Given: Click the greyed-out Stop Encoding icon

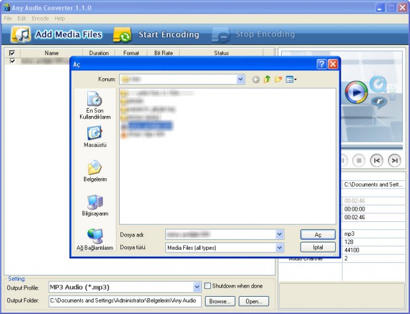Looking at the screenshot, I should coord(221,34).
